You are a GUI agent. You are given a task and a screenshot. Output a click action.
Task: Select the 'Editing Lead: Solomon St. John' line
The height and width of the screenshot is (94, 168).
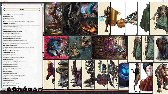pos(10,20)
